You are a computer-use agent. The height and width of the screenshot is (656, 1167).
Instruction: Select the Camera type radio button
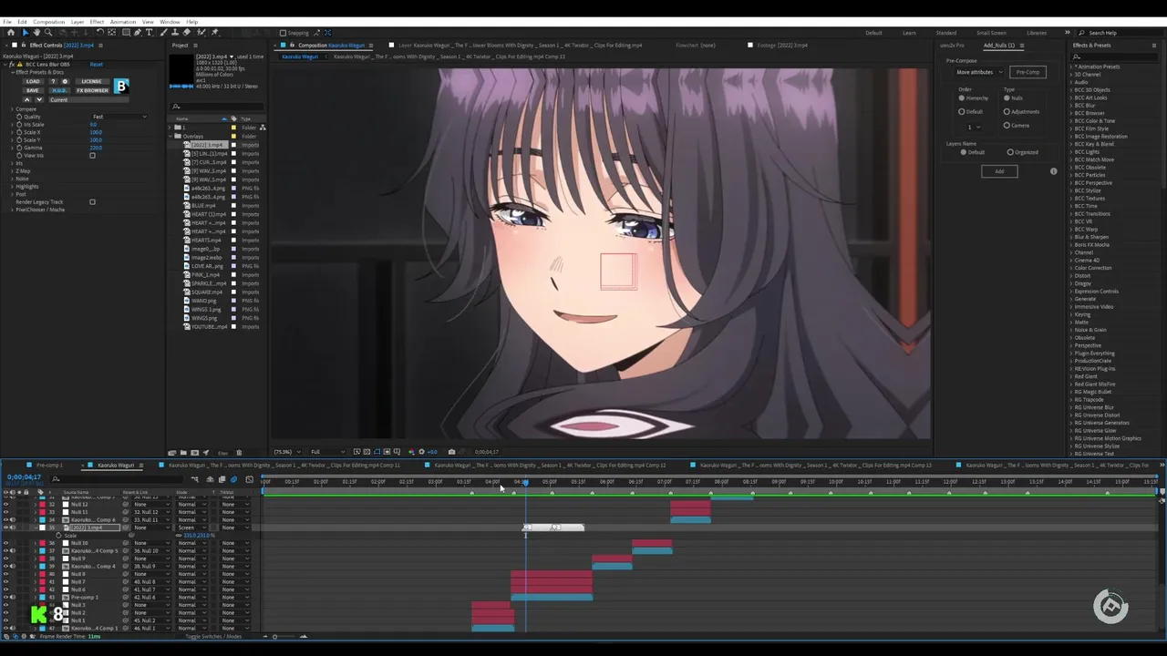1007,125
